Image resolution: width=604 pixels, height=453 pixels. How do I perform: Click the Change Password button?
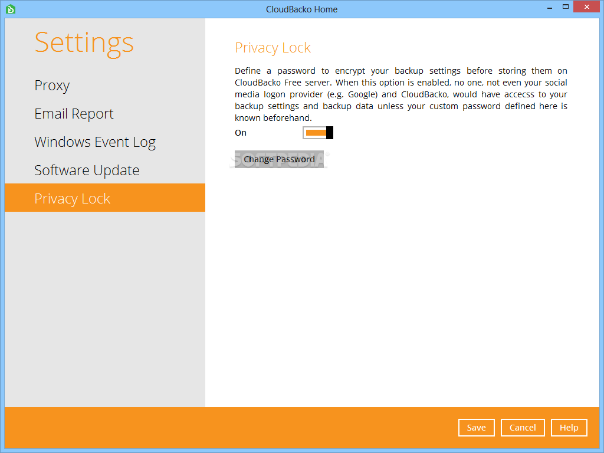click(x=279, y=159)
